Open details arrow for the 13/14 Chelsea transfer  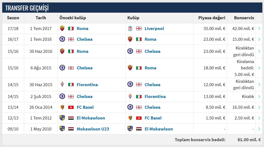pos(259,107)
